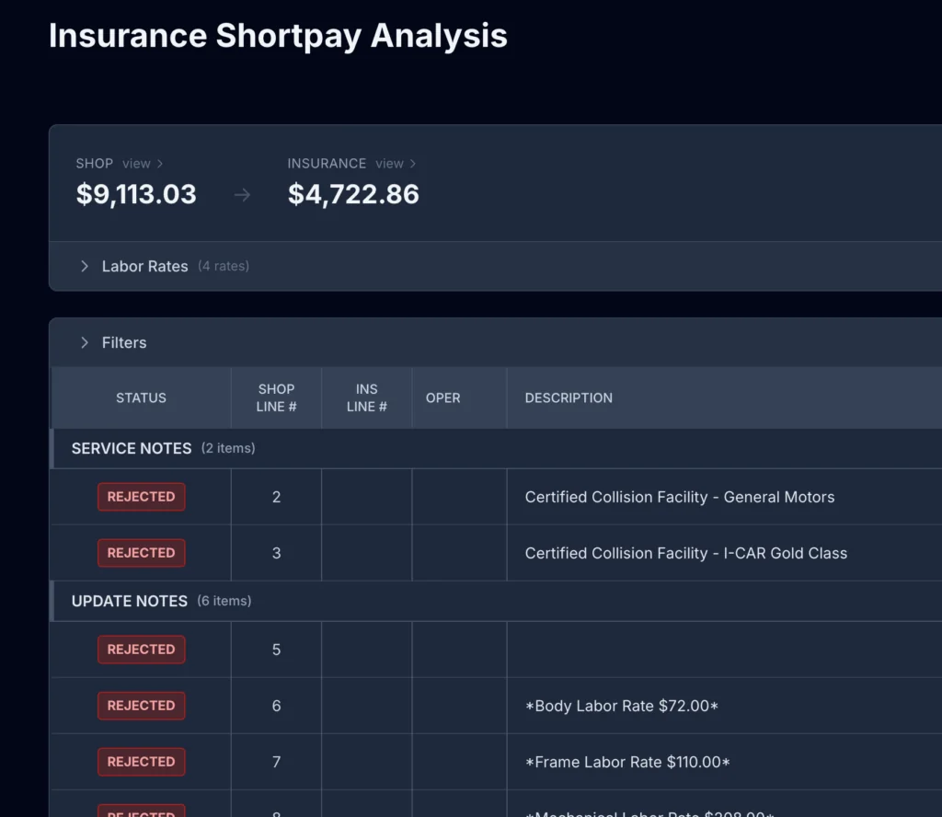The height and width of the screenshot is (817, 942).
Task: Open the INSURANCE view link
Action: point(396,164)
